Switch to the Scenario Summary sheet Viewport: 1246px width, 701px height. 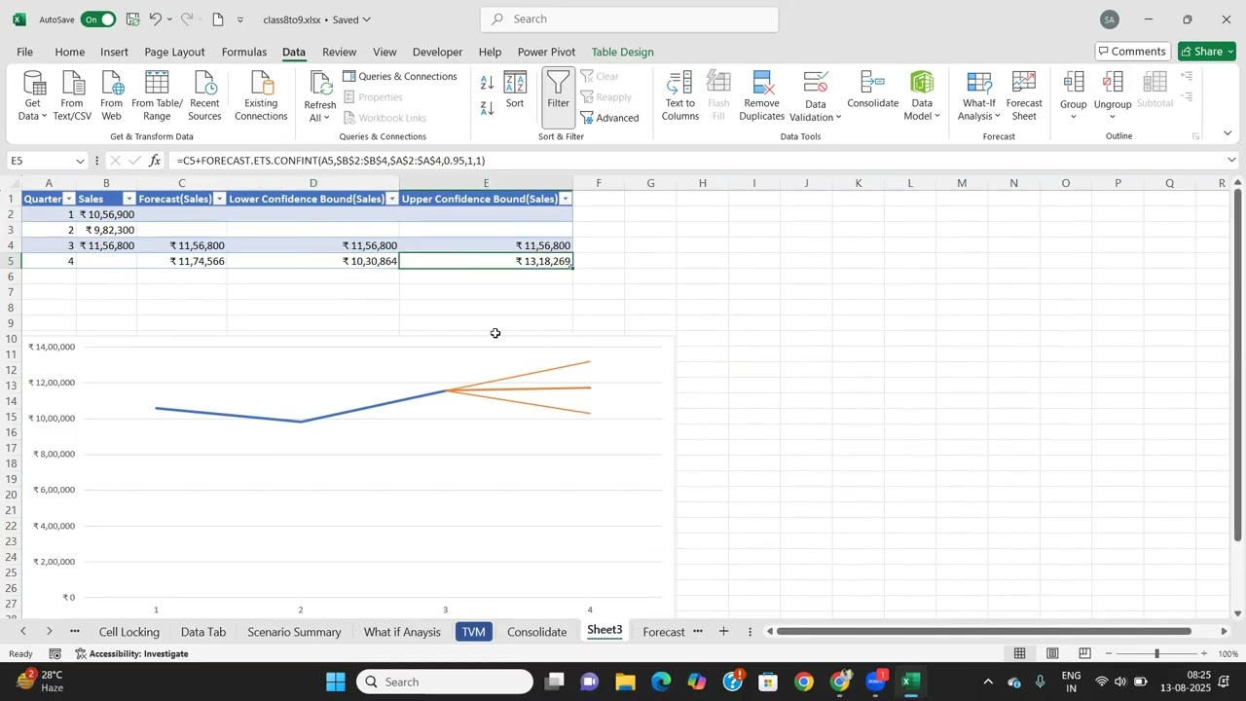(294, 632)
